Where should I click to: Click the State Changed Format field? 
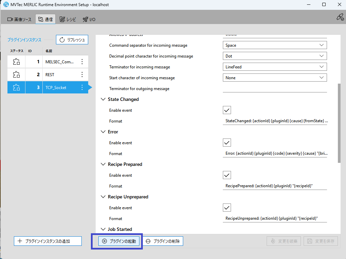(275, 121)
